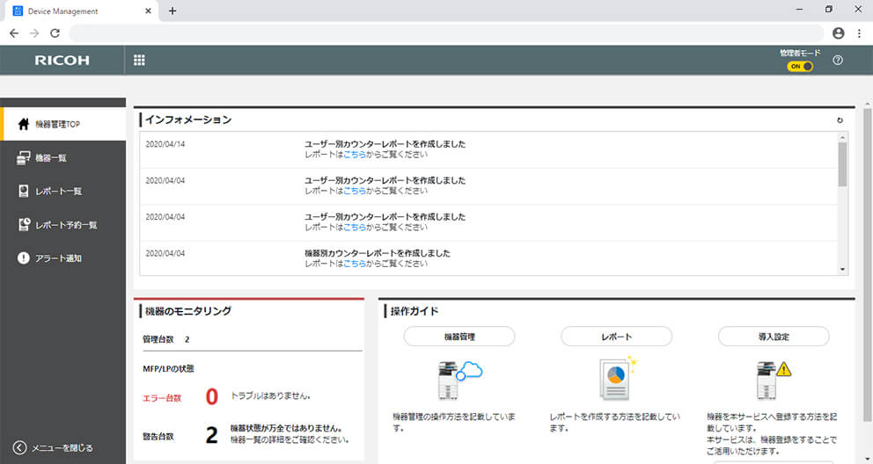
Task: Click the 機器管理 guide button
Action: click(459, 337)
